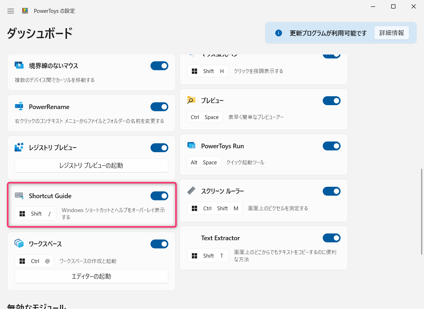Open the Text Extractor module title
This screenshot has height=309, width=424.
coord(220,238)
